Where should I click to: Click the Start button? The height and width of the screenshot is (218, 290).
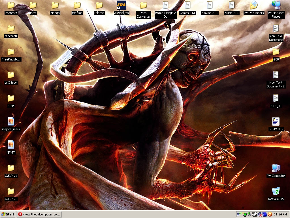pos(8,214)
